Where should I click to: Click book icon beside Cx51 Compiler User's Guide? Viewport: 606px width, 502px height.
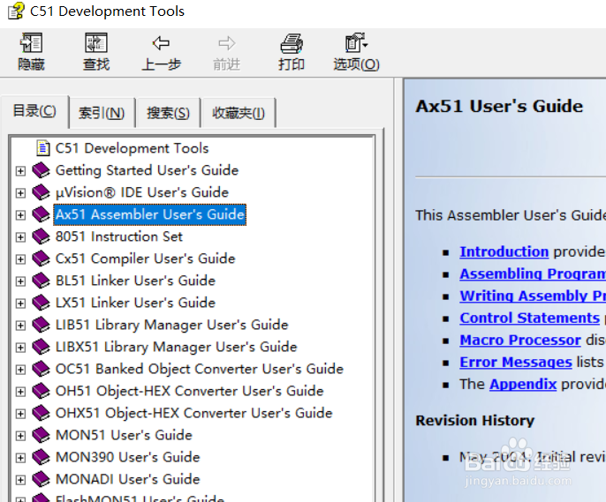41,258
